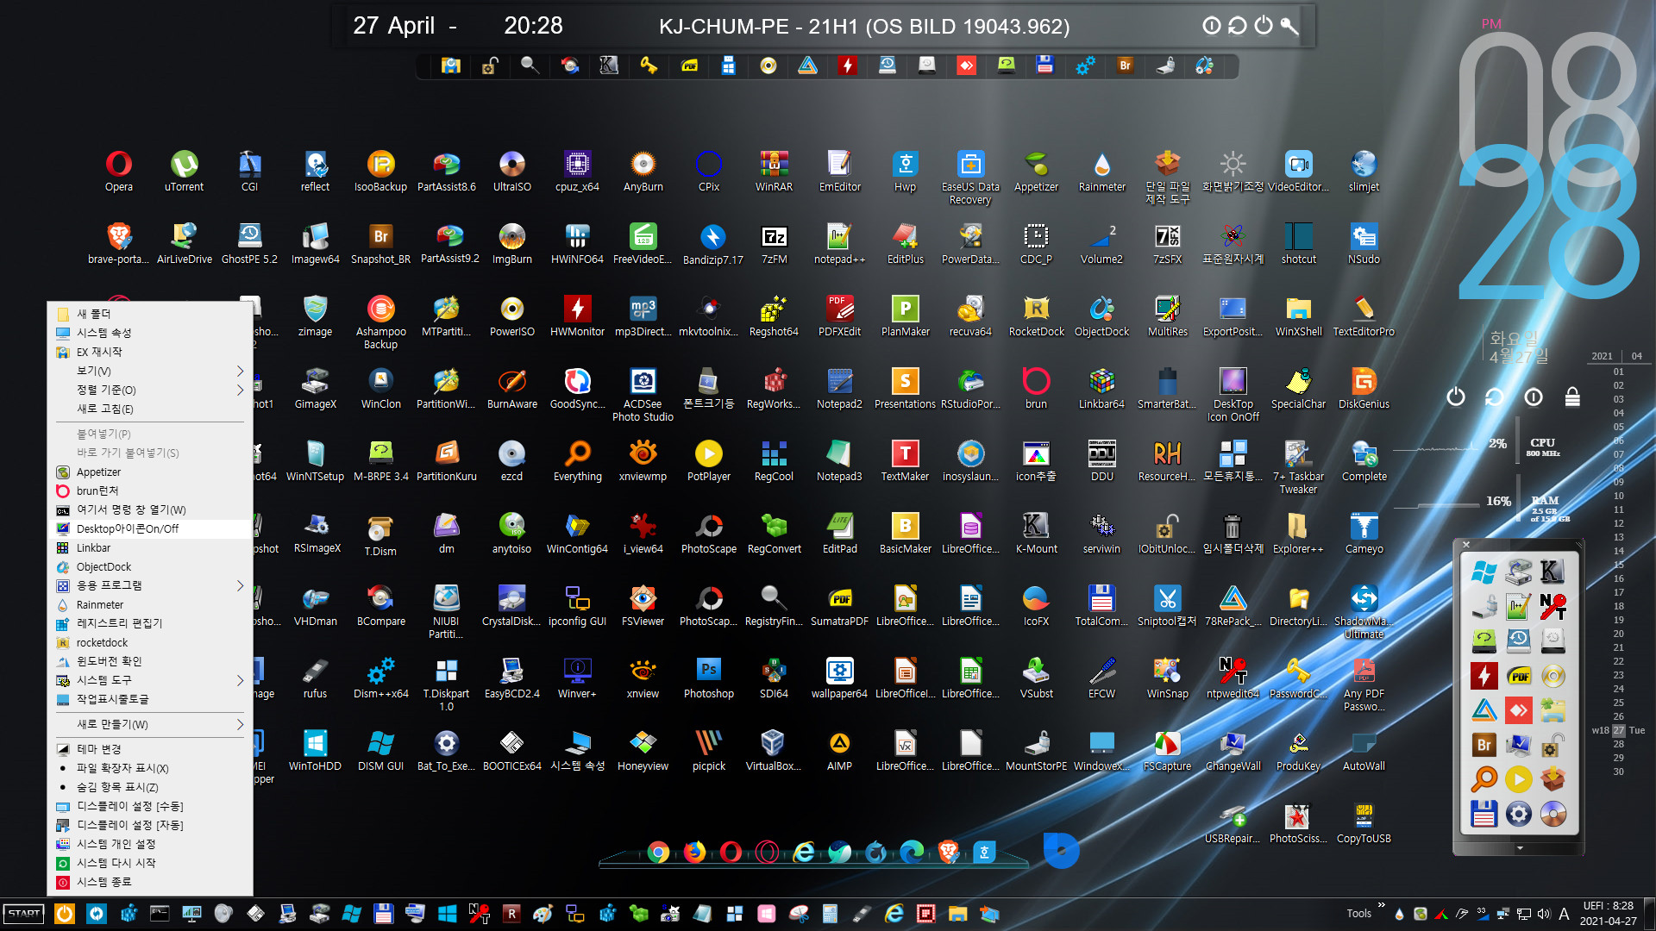The image size is (1656, 931).
Task: Click power icon in top clock bar
Action: (x=1264, y=25)
